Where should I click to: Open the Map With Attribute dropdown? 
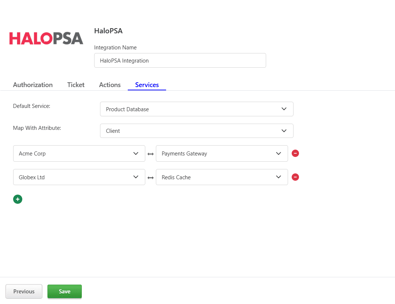(196, 131)
